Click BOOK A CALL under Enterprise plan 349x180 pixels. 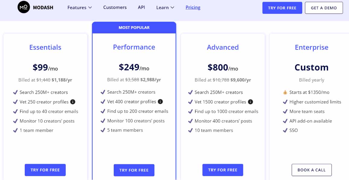tap(312, 170)
